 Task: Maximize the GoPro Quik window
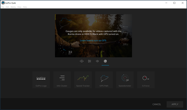(174, 3)
